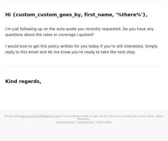This screenshot has width=168, height=141.
Task: Click the paragraph about getting policy written
Action: (81, 49)
